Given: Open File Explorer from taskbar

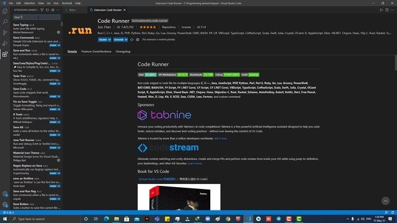Looking at the screenshot, I should (x=117, y=219).
